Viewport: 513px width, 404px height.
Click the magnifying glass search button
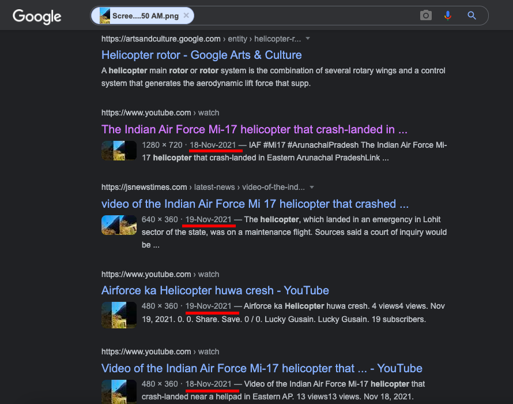pos(472,16)
